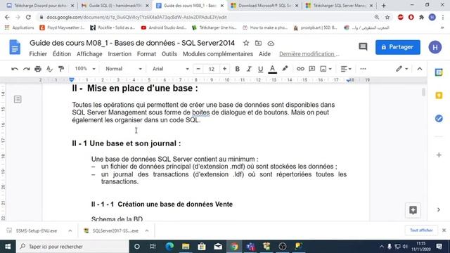
Task: Open the highlight color pen
Action: tap(285, 69)
